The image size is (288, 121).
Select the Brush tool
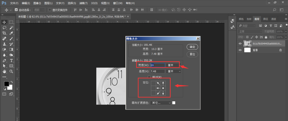point(12,39)
